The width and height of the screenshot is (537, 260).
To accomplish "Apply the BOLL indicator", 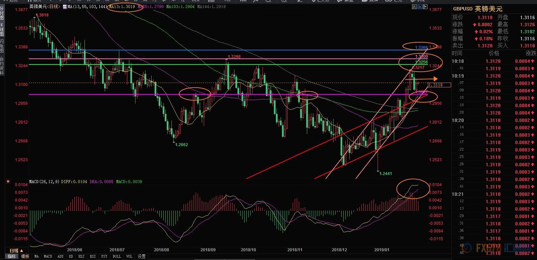I will tap(117, 256).
